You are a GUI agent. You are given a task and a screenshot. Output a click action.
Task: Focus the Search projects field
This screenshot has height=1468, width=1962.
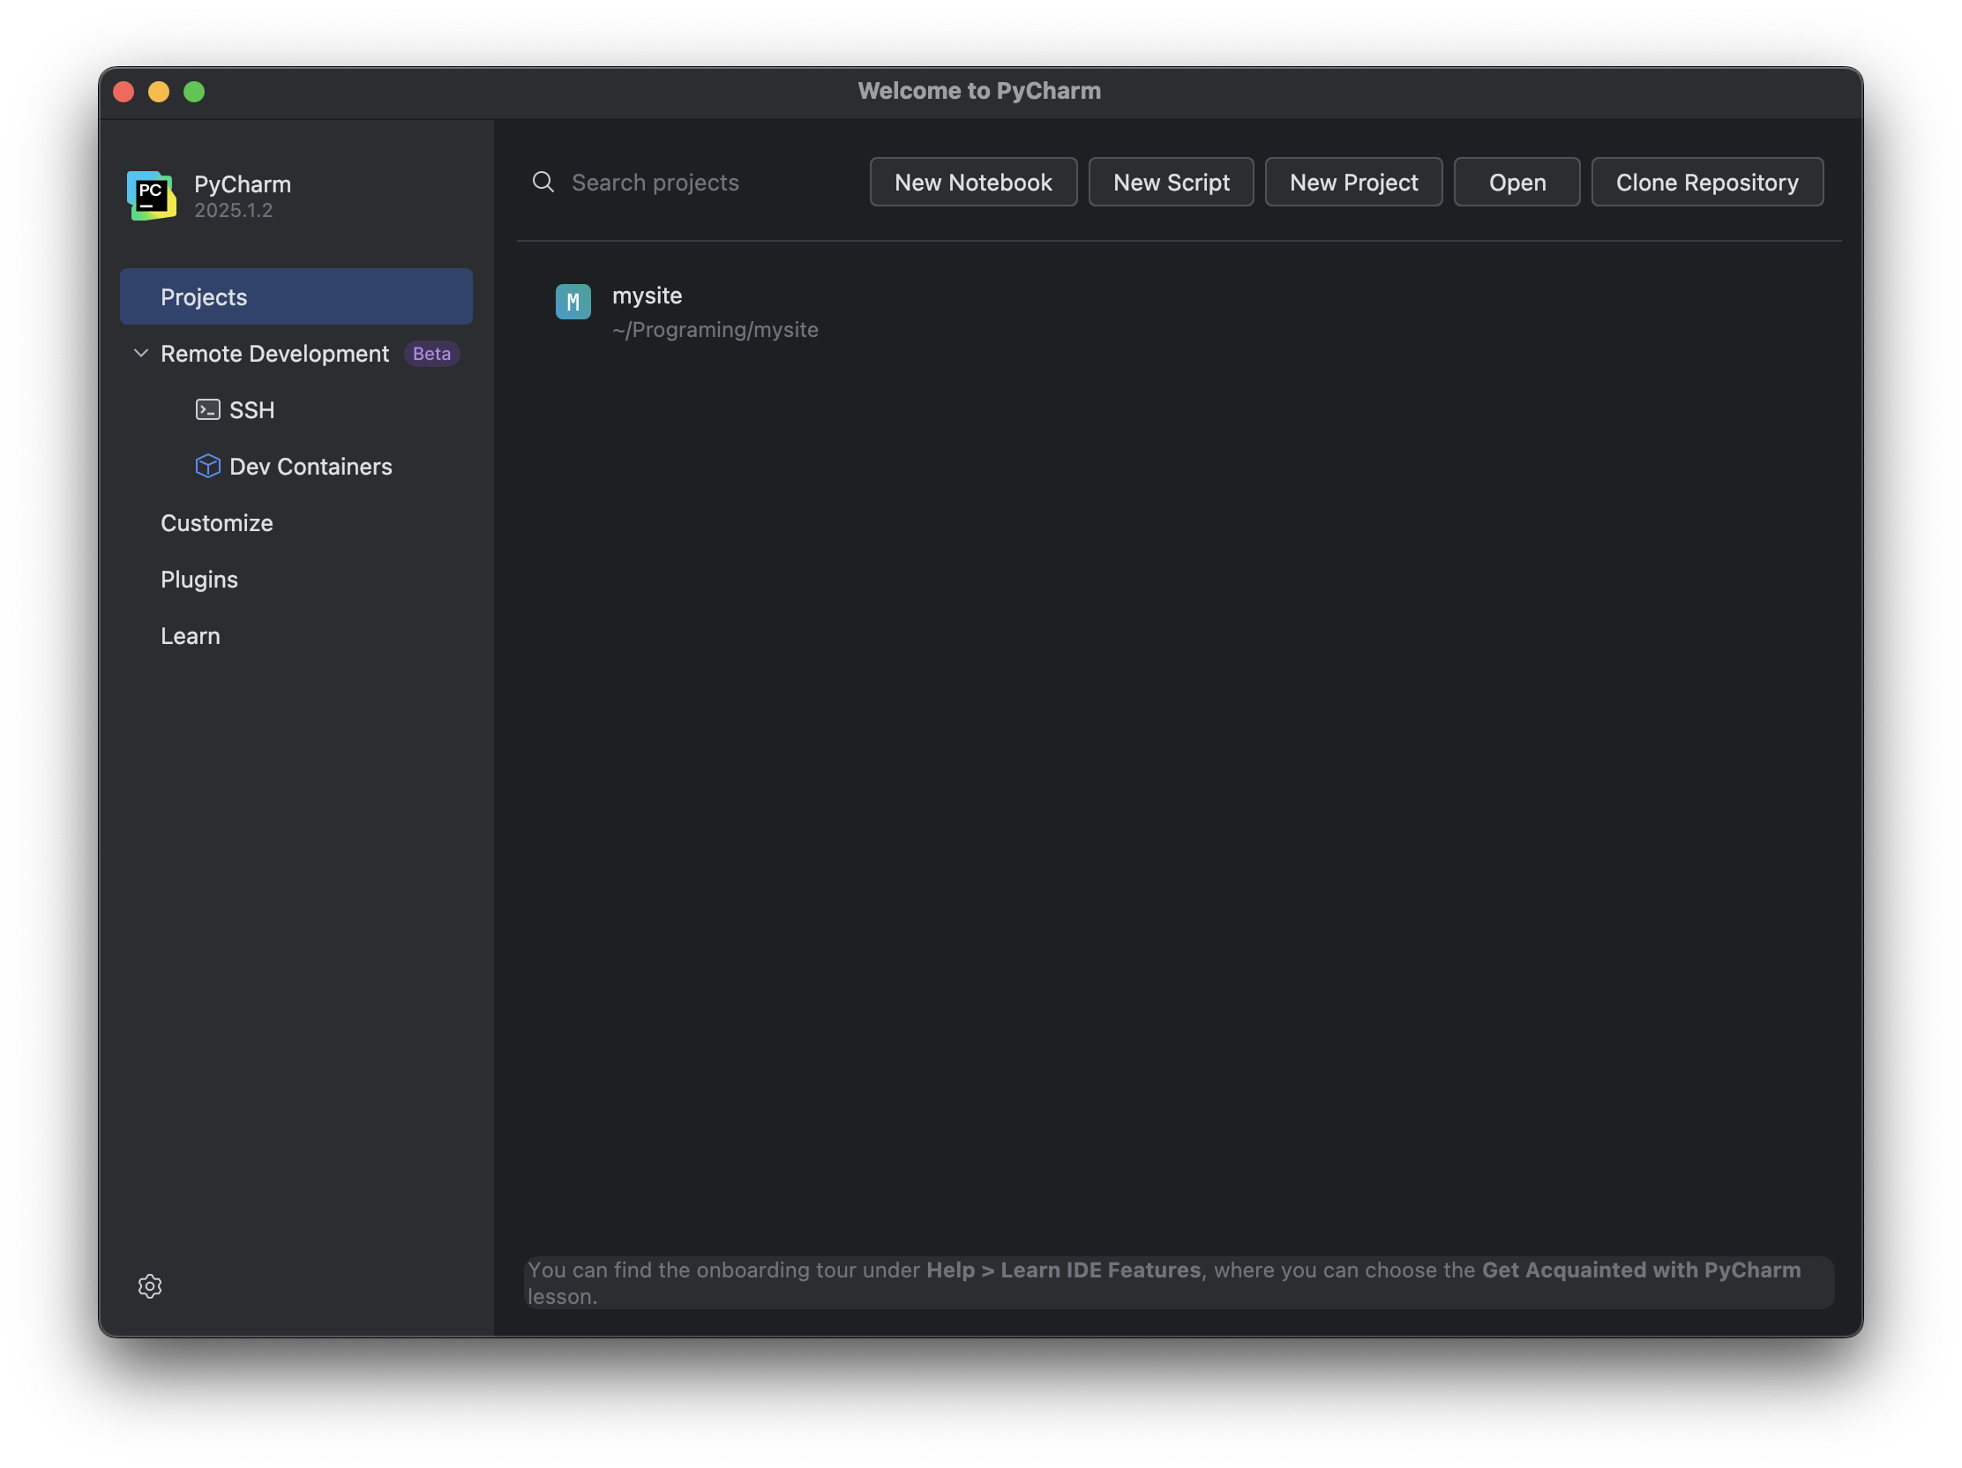click(692, 182)
